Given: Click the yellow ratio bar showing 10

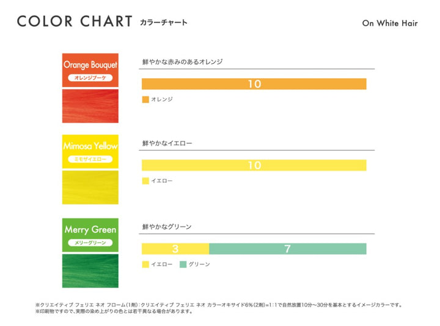Looking at the screenshot, I should pos(254,165).
